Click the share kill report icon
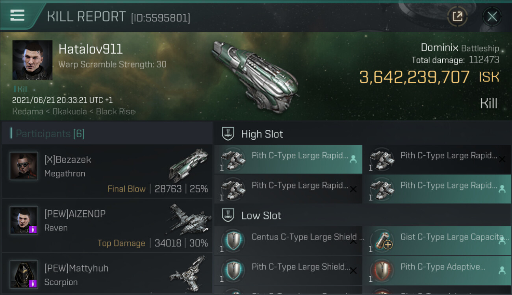The height and width of the screenshot is (295, 512). [x=457, y=17]
